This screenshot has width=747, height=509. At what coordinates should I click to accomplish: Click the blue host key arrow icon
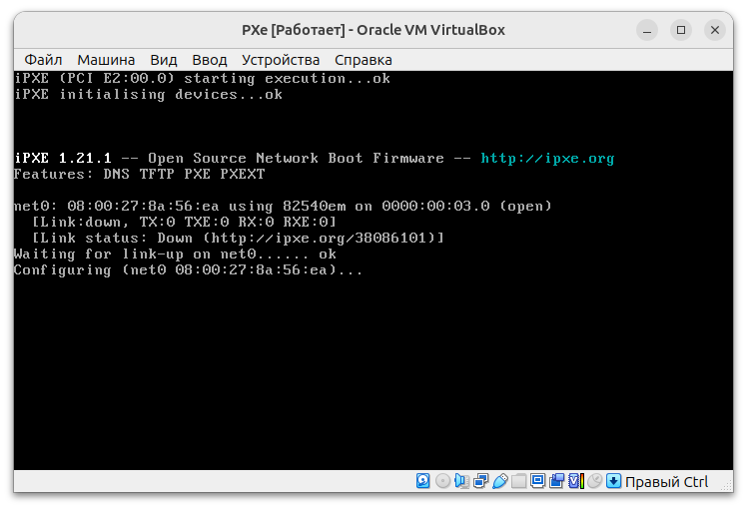point(613,481)
